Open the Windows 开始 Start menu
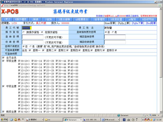 4,119
